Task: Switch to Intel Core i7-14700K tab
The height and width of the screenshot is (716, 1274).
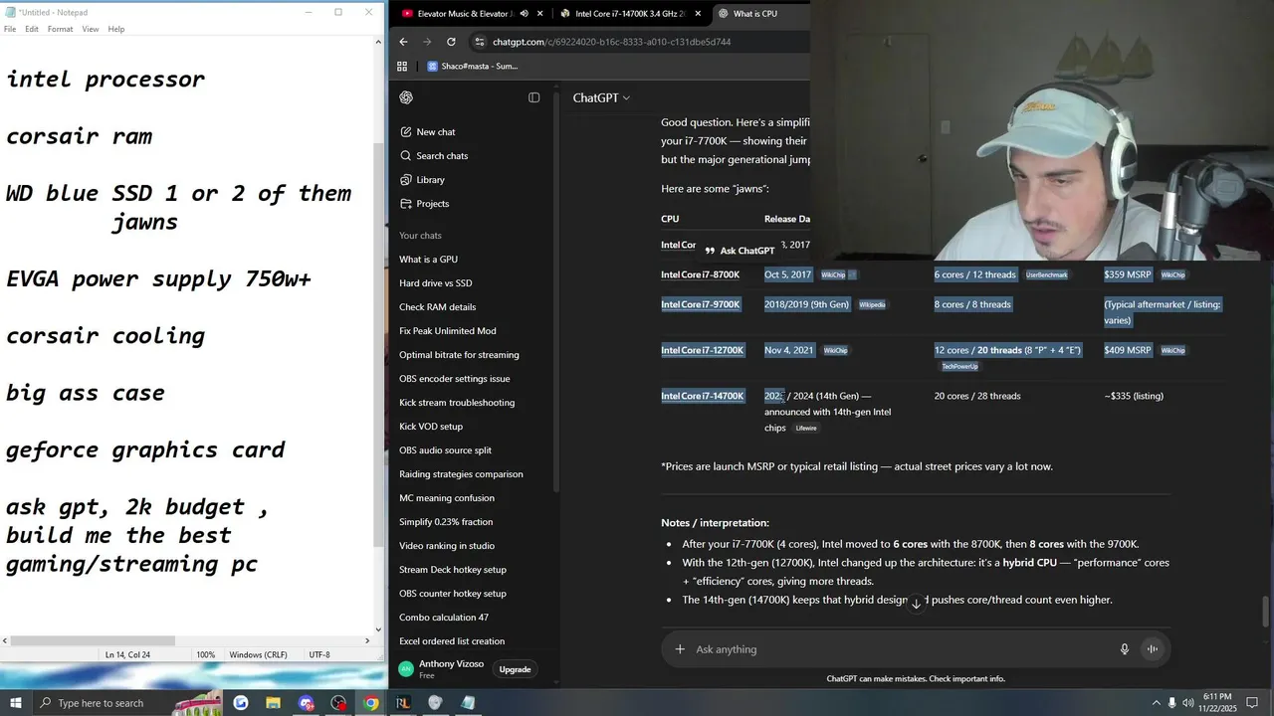Action: pos(630,14)
